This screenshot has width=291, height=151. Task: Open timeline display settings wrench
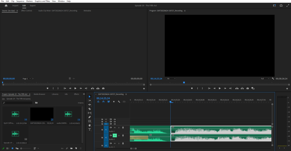point(119,102)
